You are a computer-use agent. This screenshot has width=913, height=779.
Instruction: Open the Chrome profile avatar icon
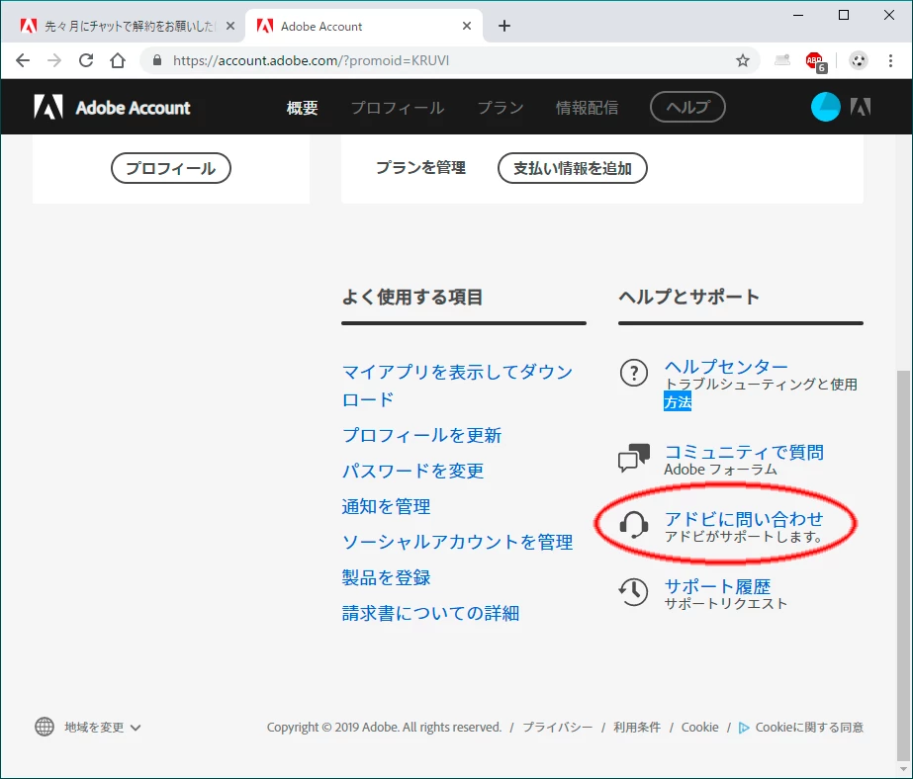(859, 60)
